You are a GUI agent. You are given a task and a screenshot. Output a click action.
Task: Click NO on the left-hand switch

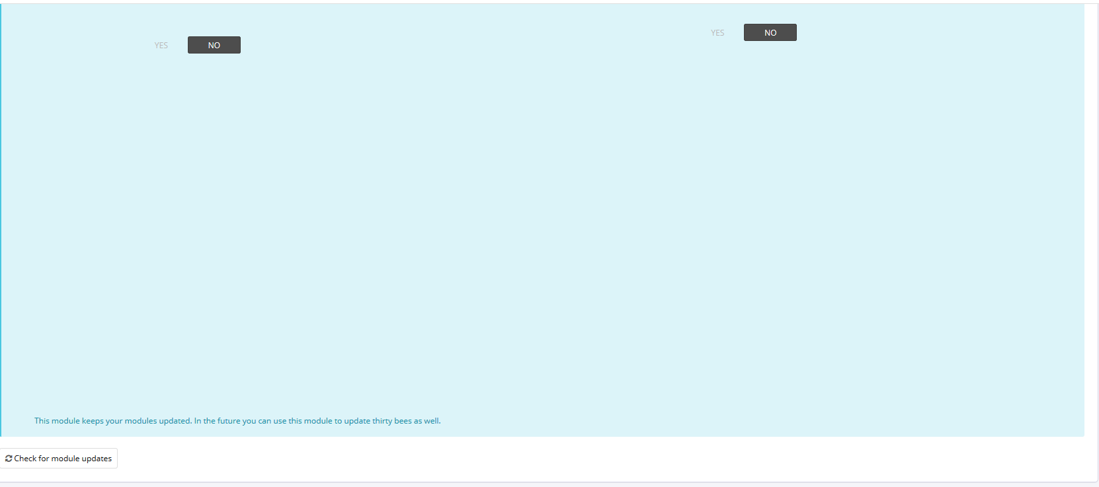click(214, 46)
